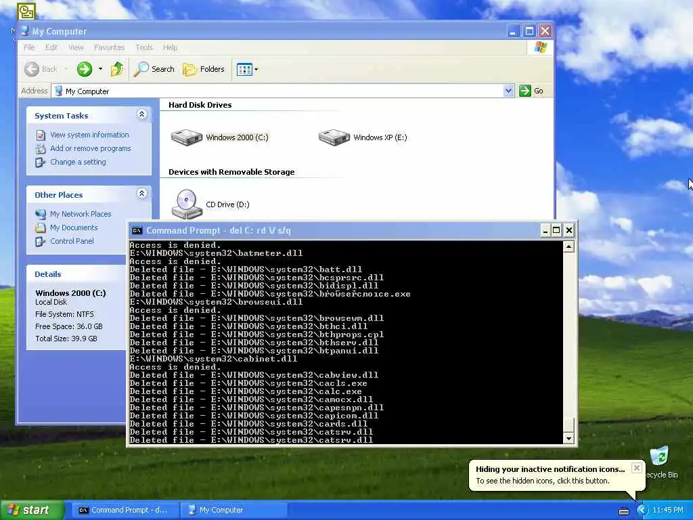Click the calc.exe deleted file line
693x520 pixels.
click(246, 391)
